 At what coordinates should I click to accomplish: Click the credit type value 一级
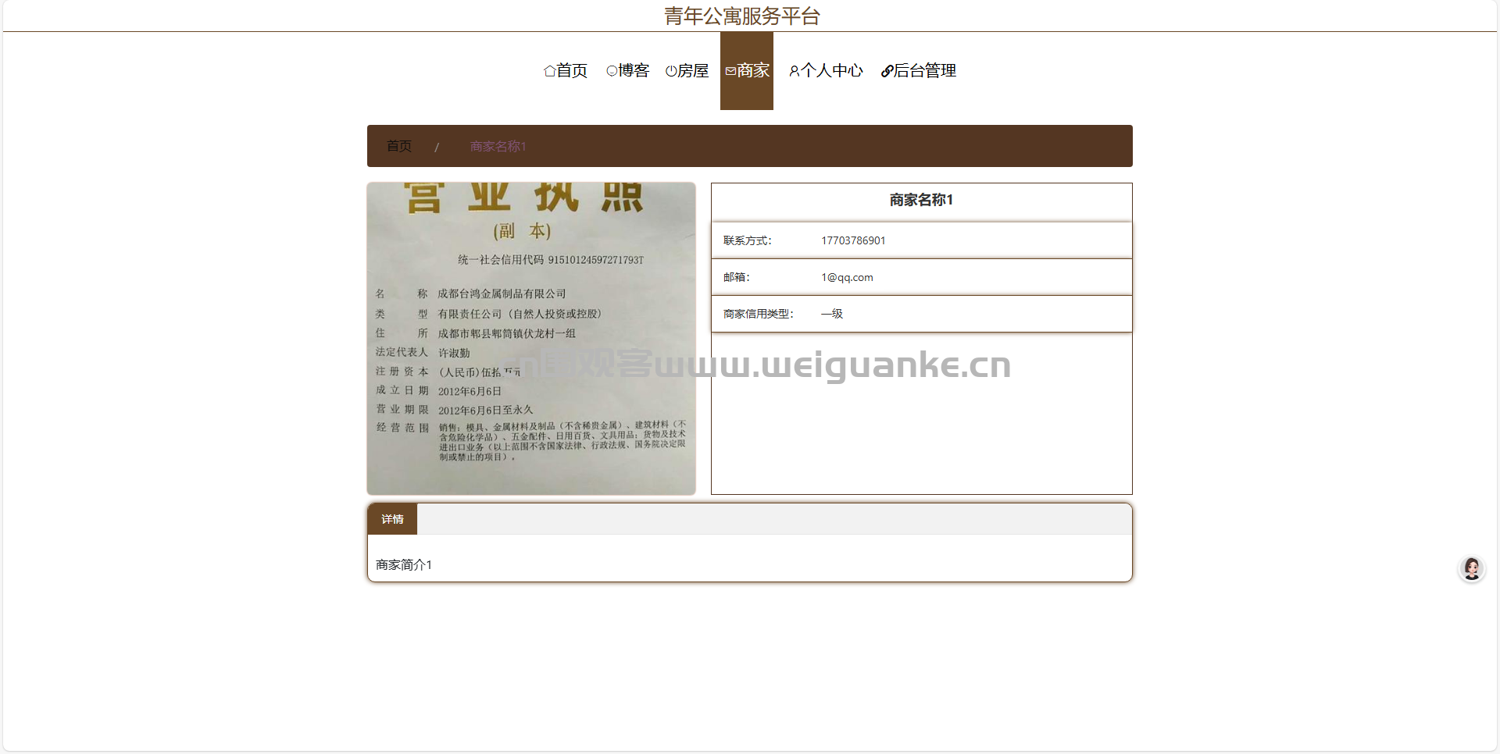coord(832,314)
